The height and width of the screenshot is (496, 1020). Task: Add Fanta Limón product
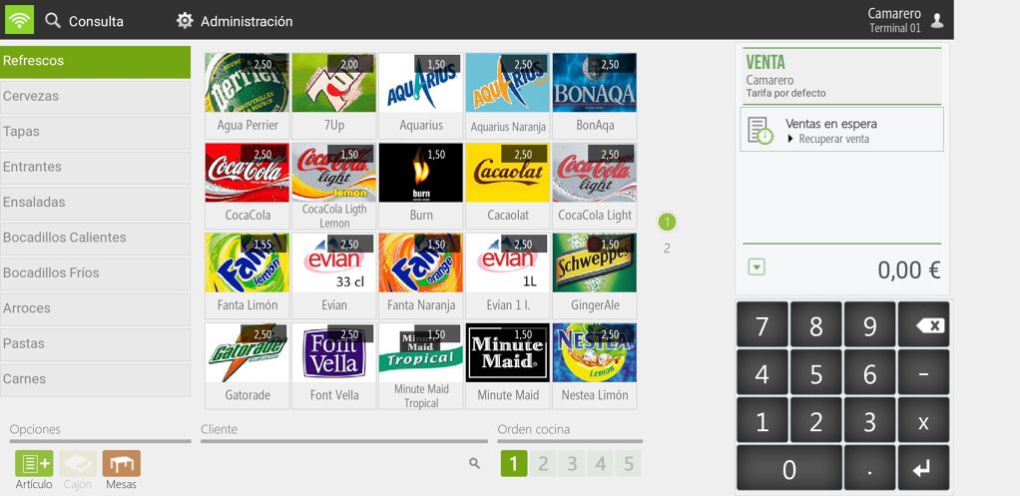[x=248, y=275]
